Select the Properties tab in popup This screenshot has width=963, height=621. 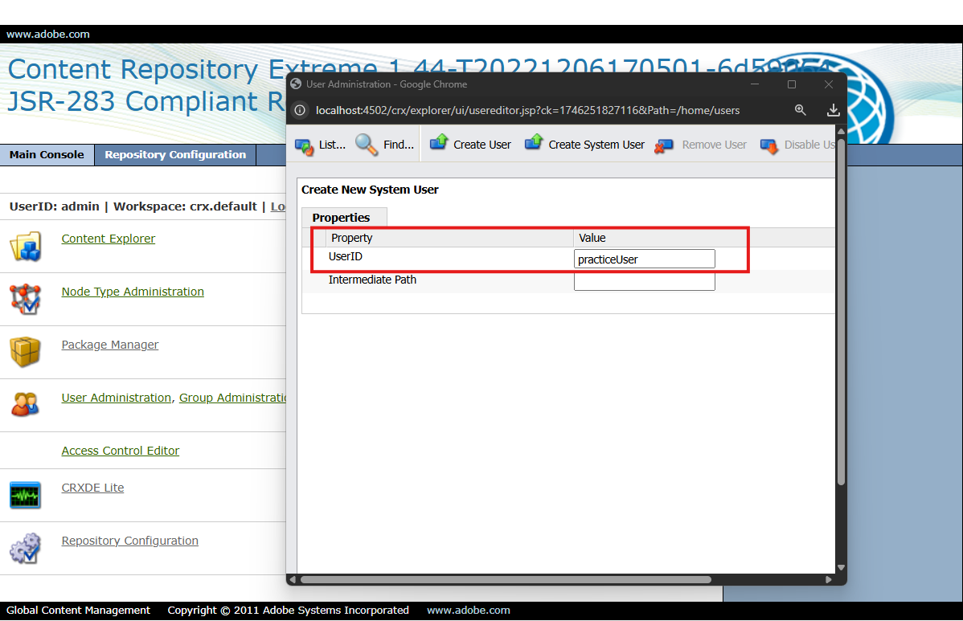click(344, 218)
